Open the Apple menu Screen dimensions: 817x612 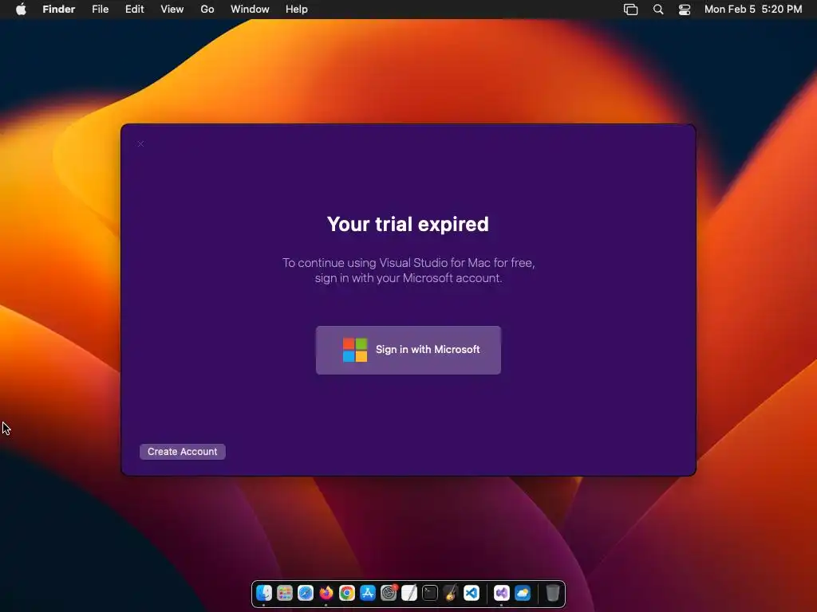tap(21, 10)
